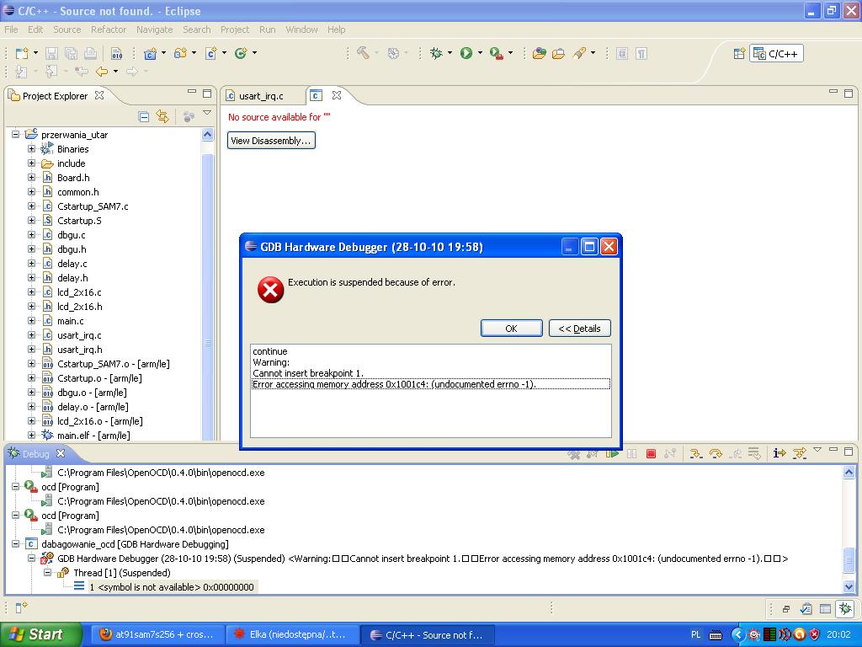Collapse Thread [1] in Debug view
Screen dimensions: 862x647
(x=48, y=572)
